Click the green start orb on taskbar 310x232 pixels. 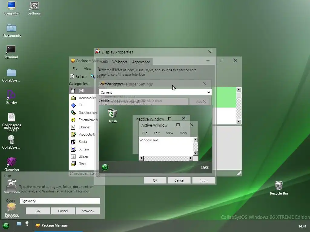coord(6,226)
